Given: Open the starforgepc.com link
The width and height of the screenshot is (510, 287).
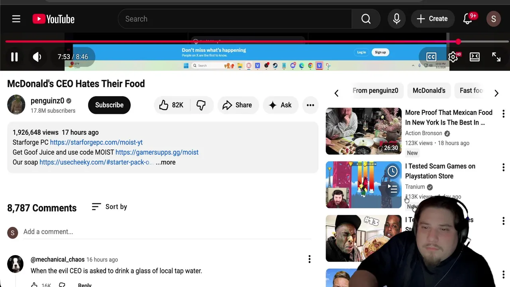Looking at the screenshot, I should point(96,142).
